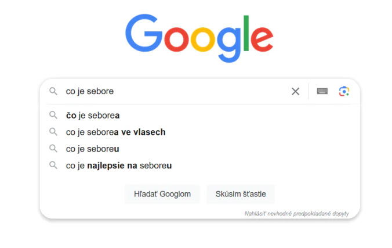392x248 pixels.
Task: Pick the "co je seboreu" suggestion
Action: (92, 149)
